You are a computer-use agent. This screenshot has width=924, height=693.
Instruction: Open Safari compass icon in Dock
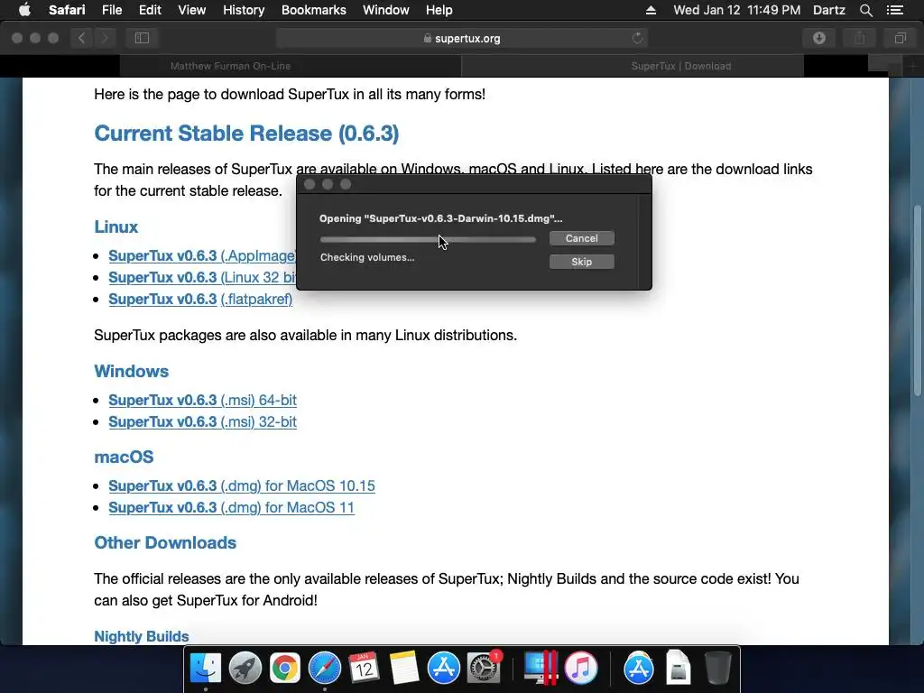[x=324, y=668]
